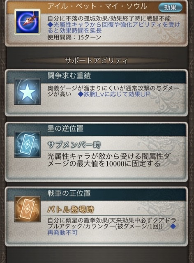Tap the blue card icon for 星の逆位置
194x263 pixels.
tap(28, 144)
